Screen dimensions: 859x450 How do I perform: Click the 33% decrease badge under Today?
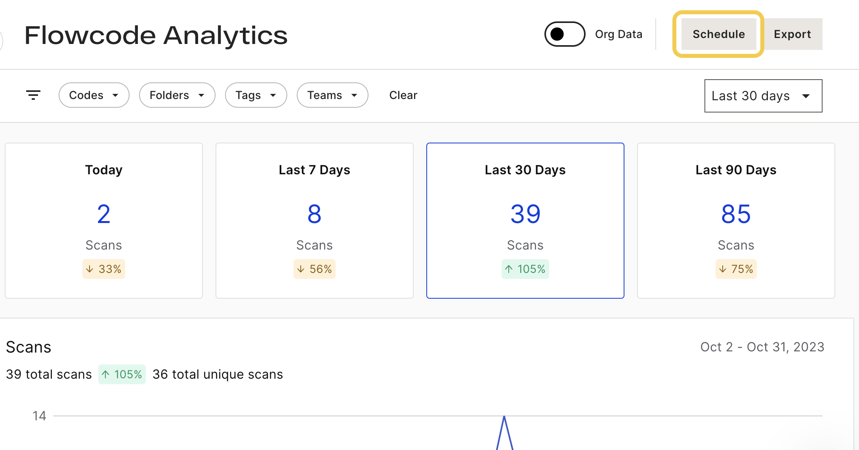pyautogui.click(x=104, y=269)
